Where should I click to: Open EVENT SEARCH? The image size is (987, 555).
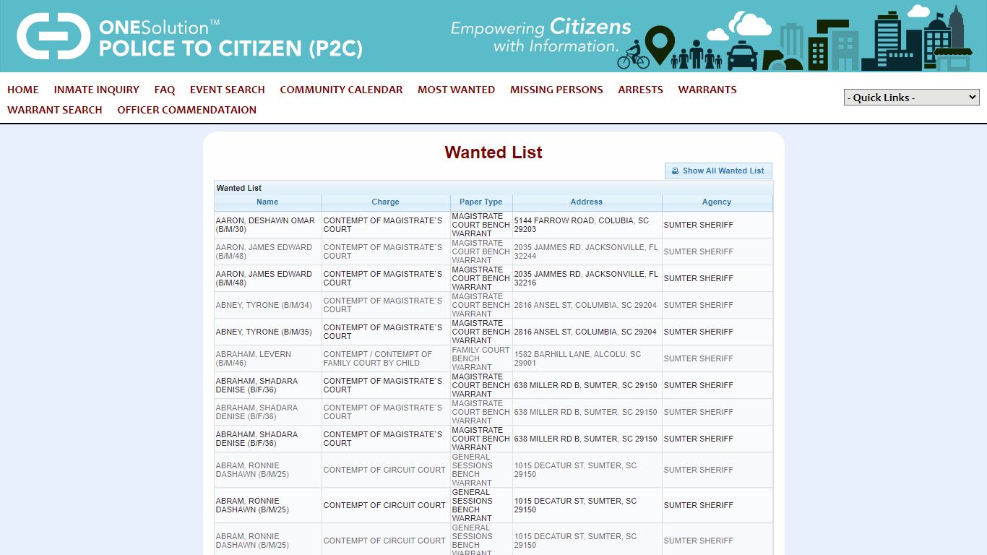tap(228, 90)
